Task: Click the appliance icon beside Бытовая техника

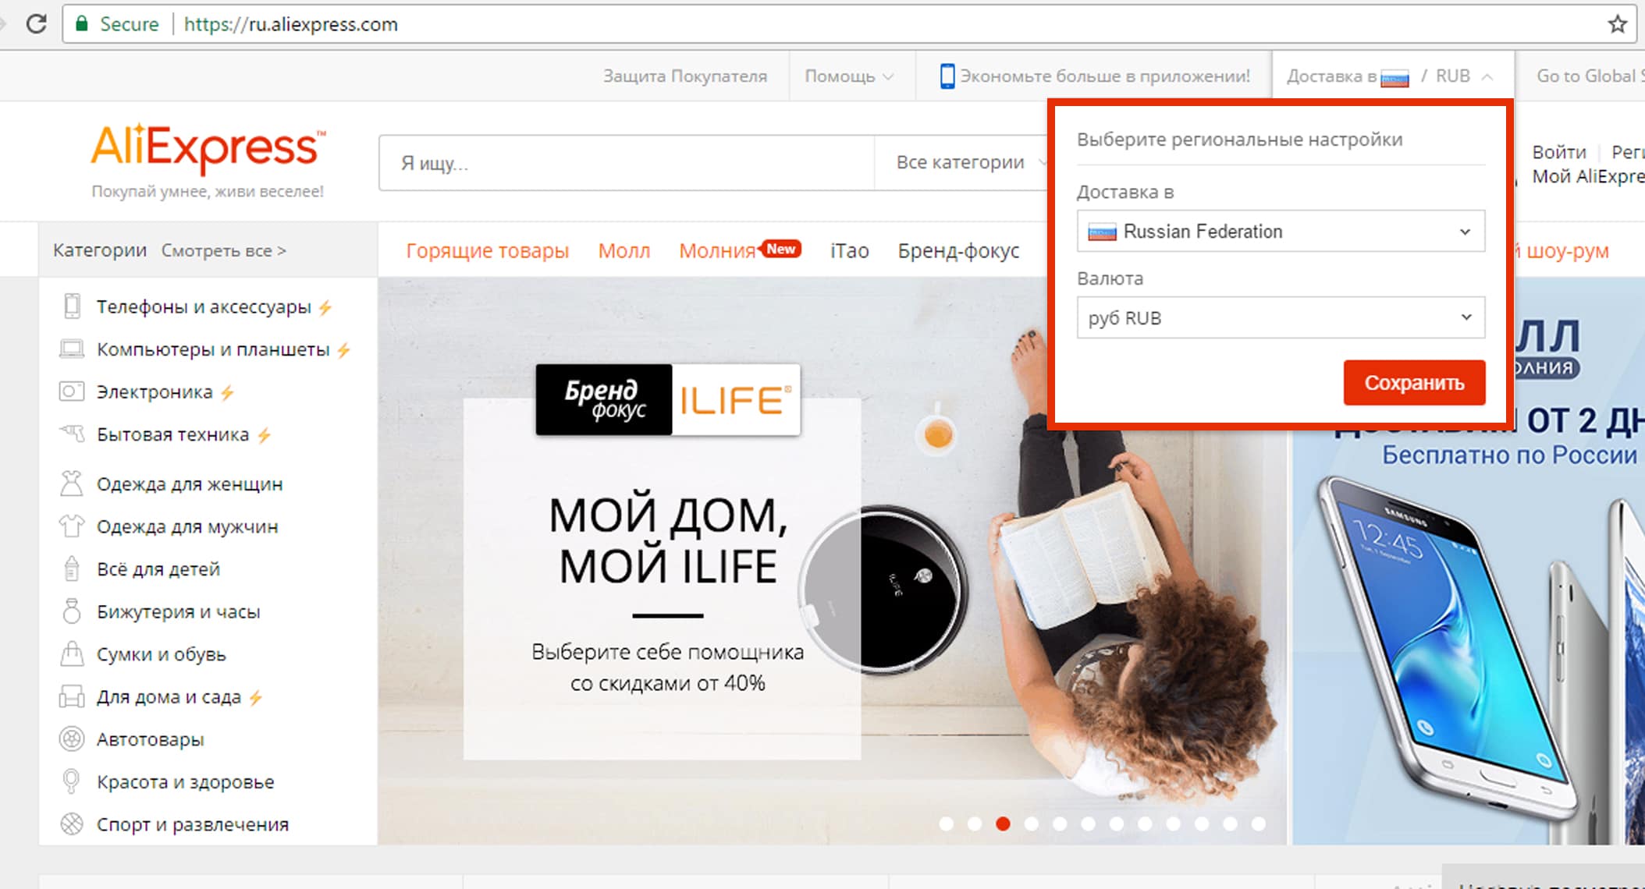Action: (72, 433)
